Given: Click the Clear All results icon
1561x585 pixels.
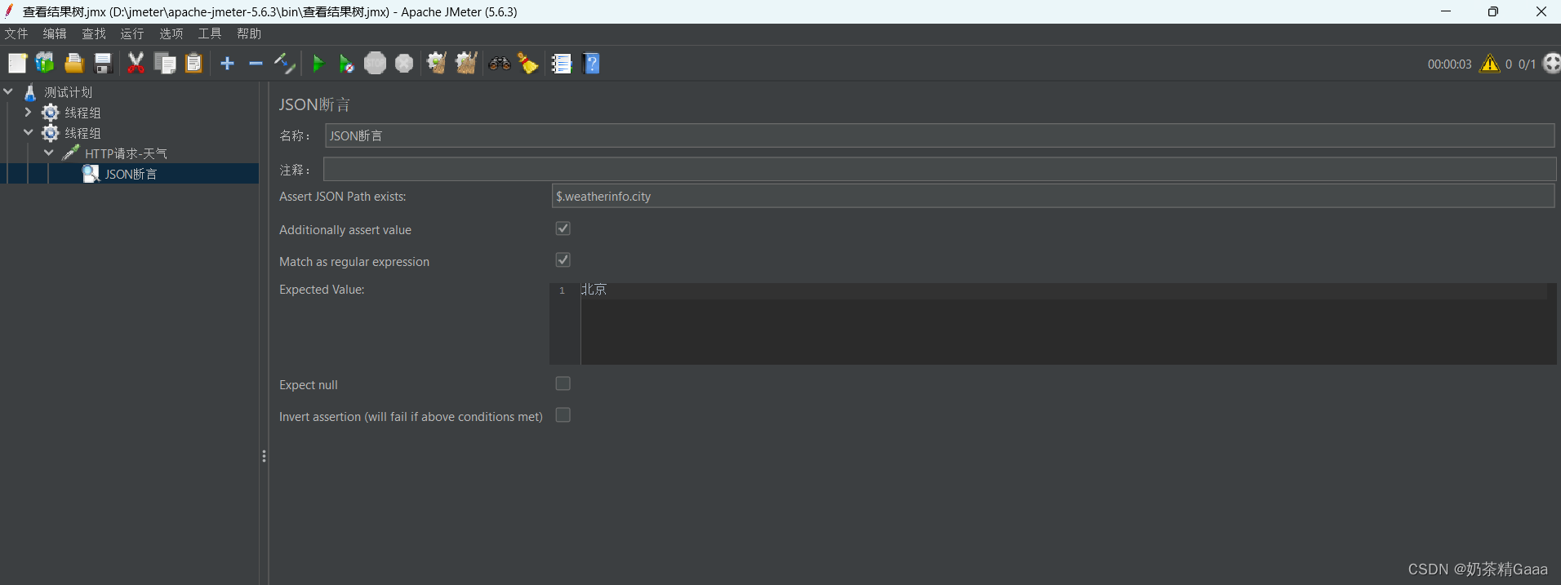Looking at the screenshot, I should coord(466,64).
